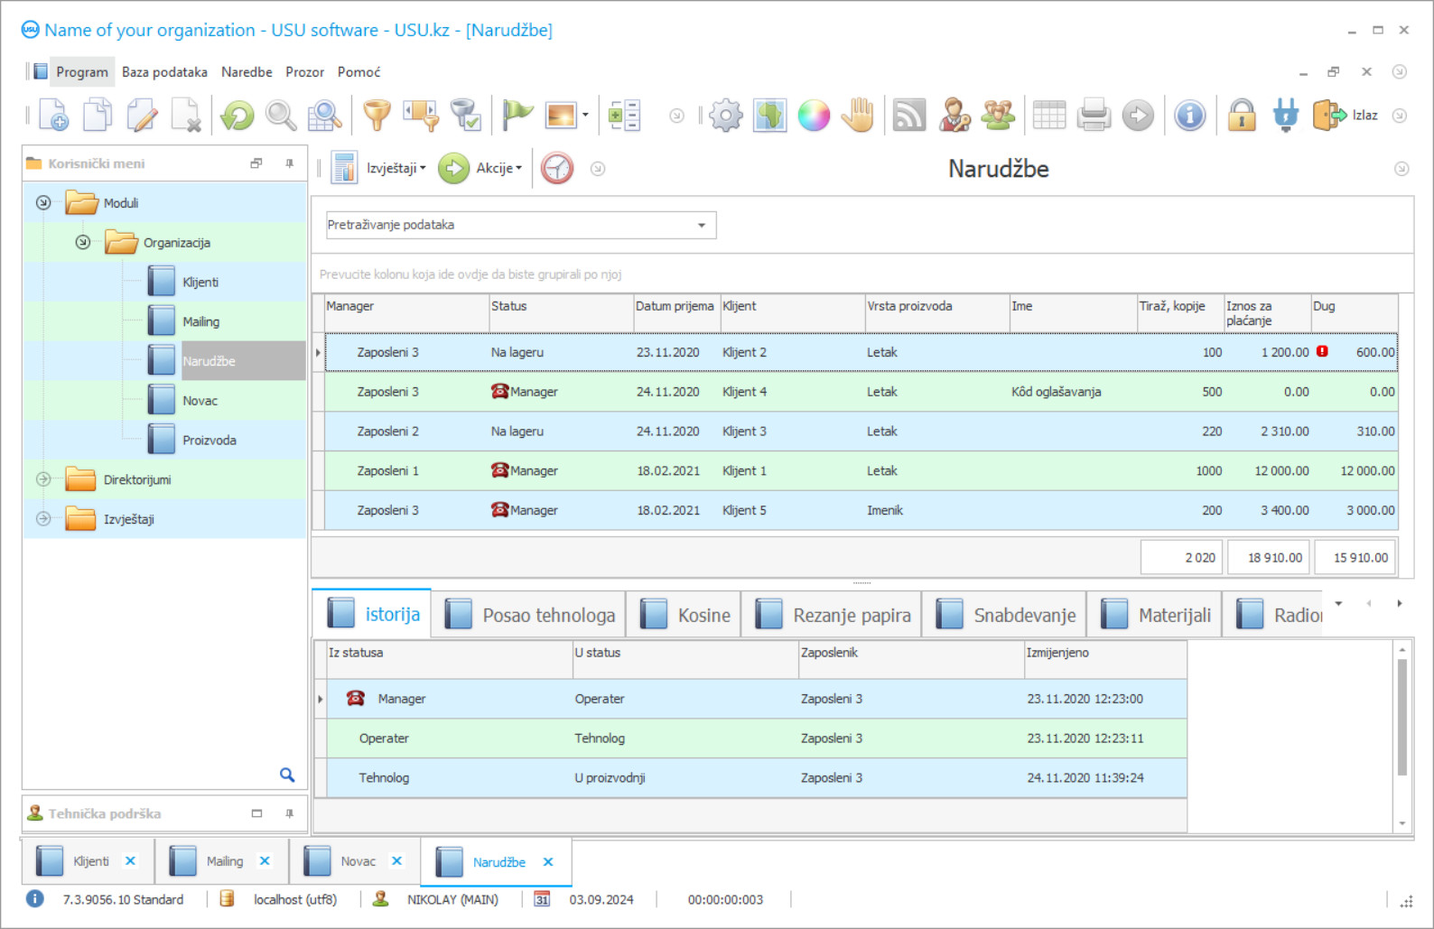
Task: Open the Pretraživanje podataka dropdown
Action: pos(701,225)
